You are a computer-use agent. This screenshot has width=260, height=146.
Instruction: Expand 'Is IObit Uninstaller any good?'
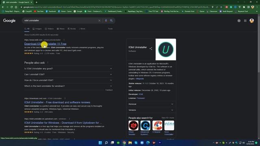point(68,69)
